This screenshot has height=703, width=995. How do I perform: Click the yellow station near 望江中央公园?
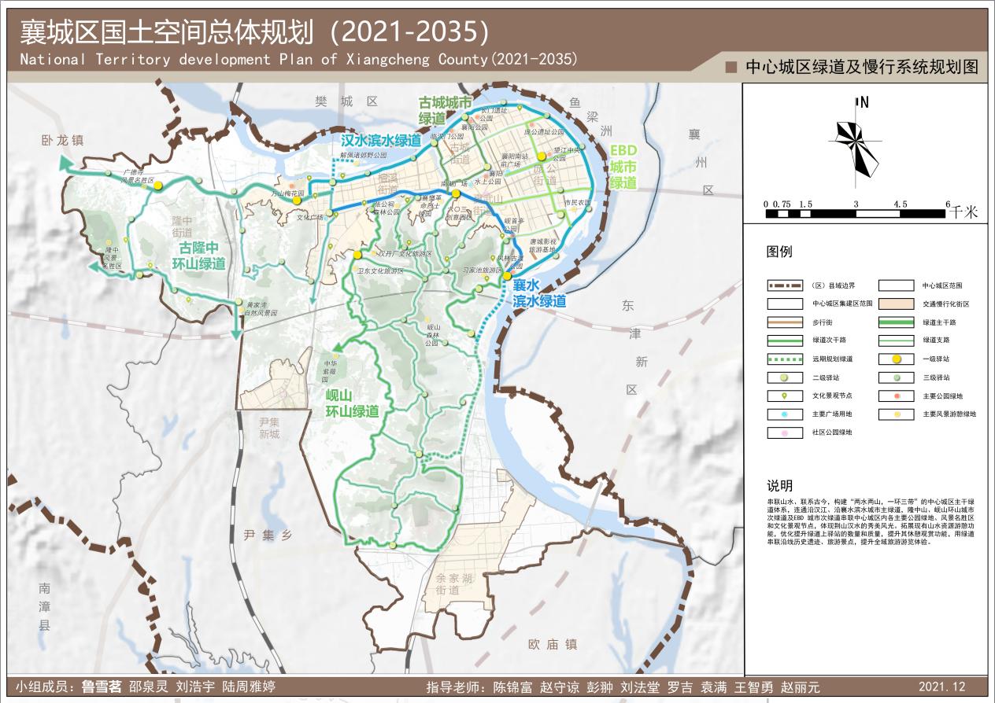point(542,156)
